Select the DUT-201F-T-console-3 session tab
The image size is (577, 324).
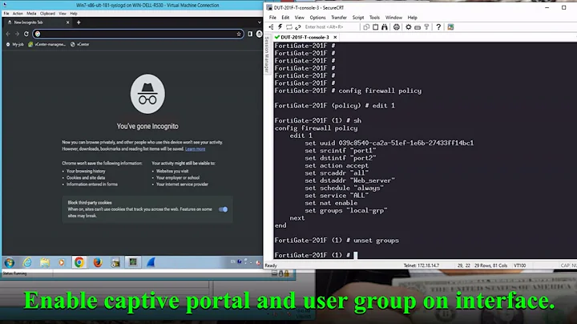pos(305,37)
